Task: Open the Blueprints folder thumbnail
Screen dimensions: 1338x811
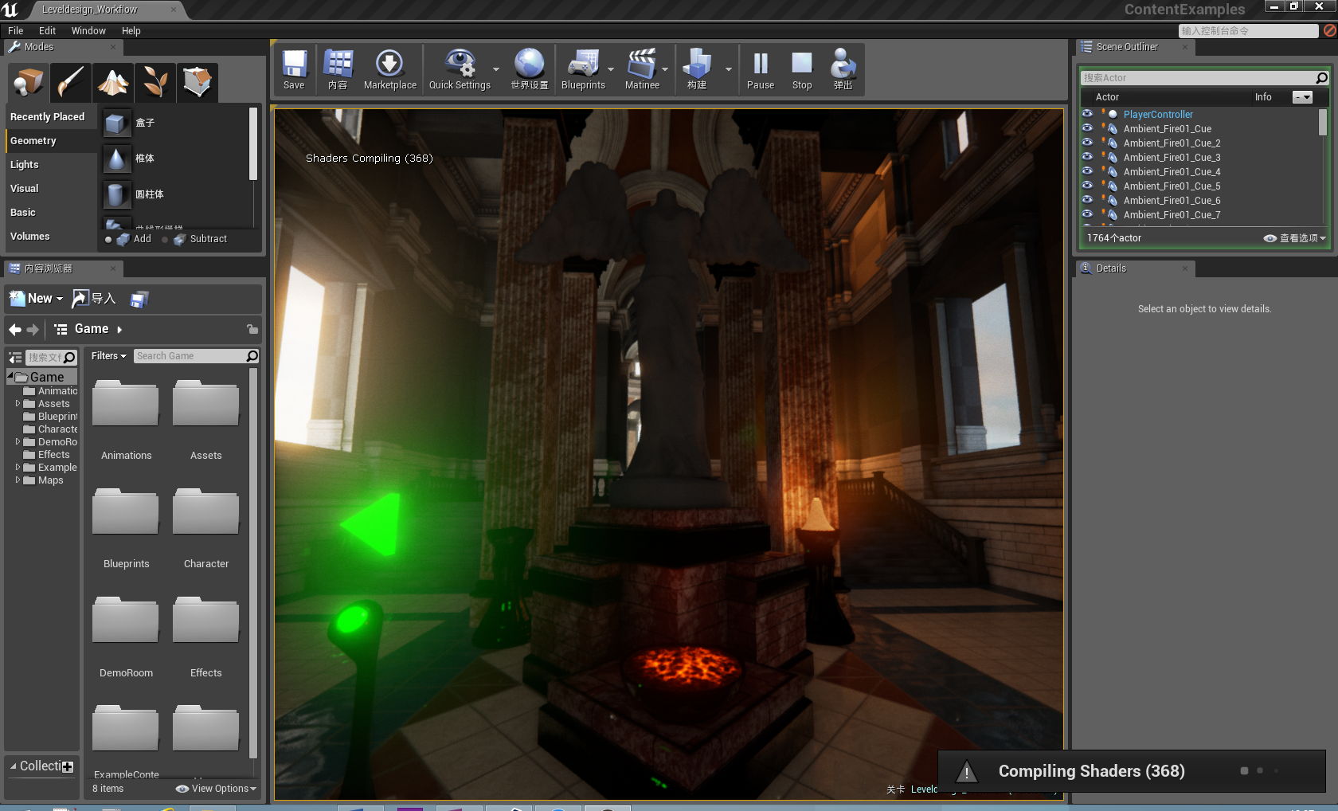Action: tap(126, 512)
